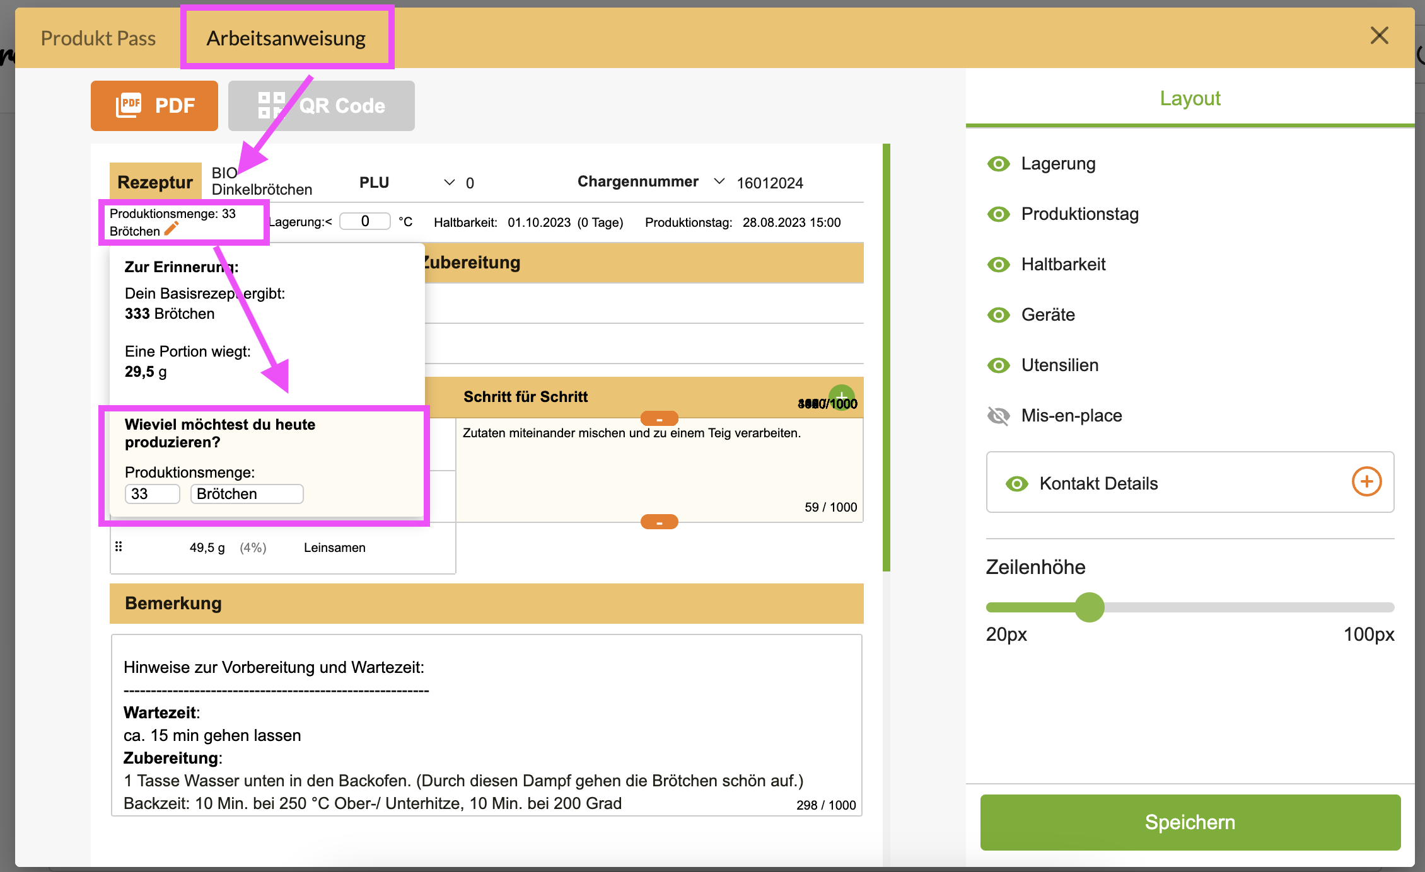
Task: Click the BIO Dinkelbrötchen recipe name
Action: [x=262, y=181]
